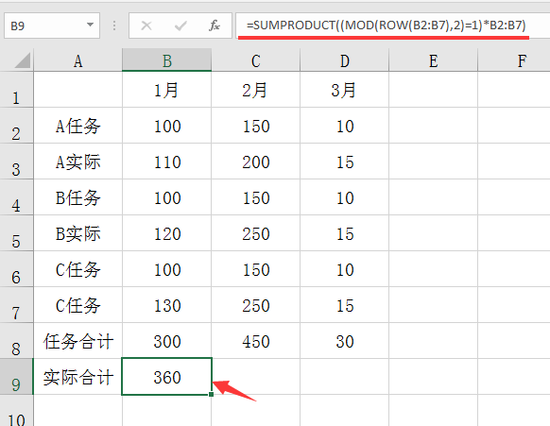Click cell D5 with value 15
Screen dimensions: 550x426
[x=344, y=233]
